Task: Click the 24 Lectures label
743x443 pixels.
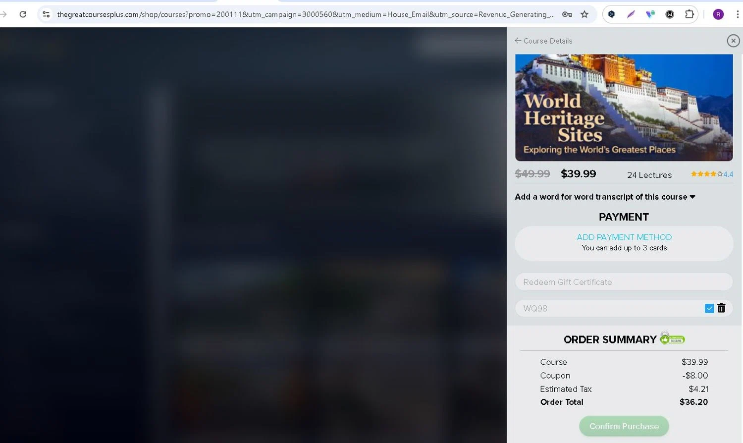Action: pyautogui.click(x=649, y=175)
